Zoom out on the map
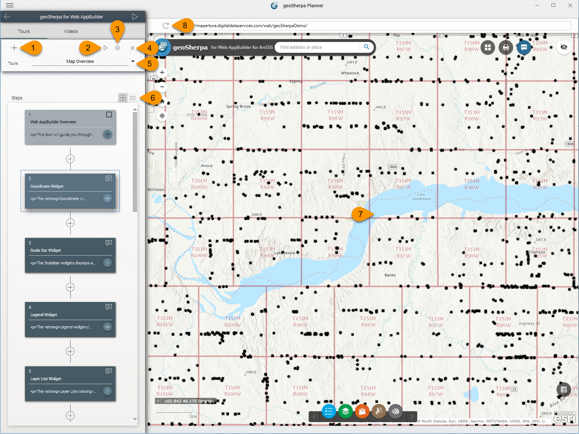The width and height of the screenshot is (579, 434). (162, 87)
